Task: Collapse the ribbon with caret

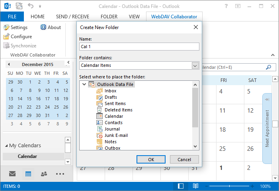Action: [x=273, y=55]
